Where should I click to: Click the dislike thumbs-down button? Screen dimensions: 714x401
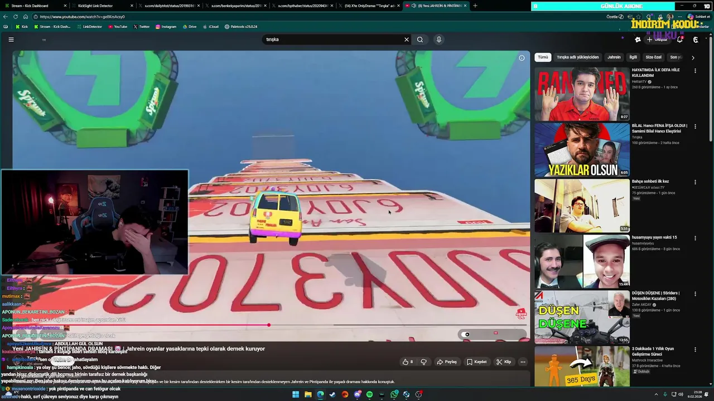(x=423, y=362)
